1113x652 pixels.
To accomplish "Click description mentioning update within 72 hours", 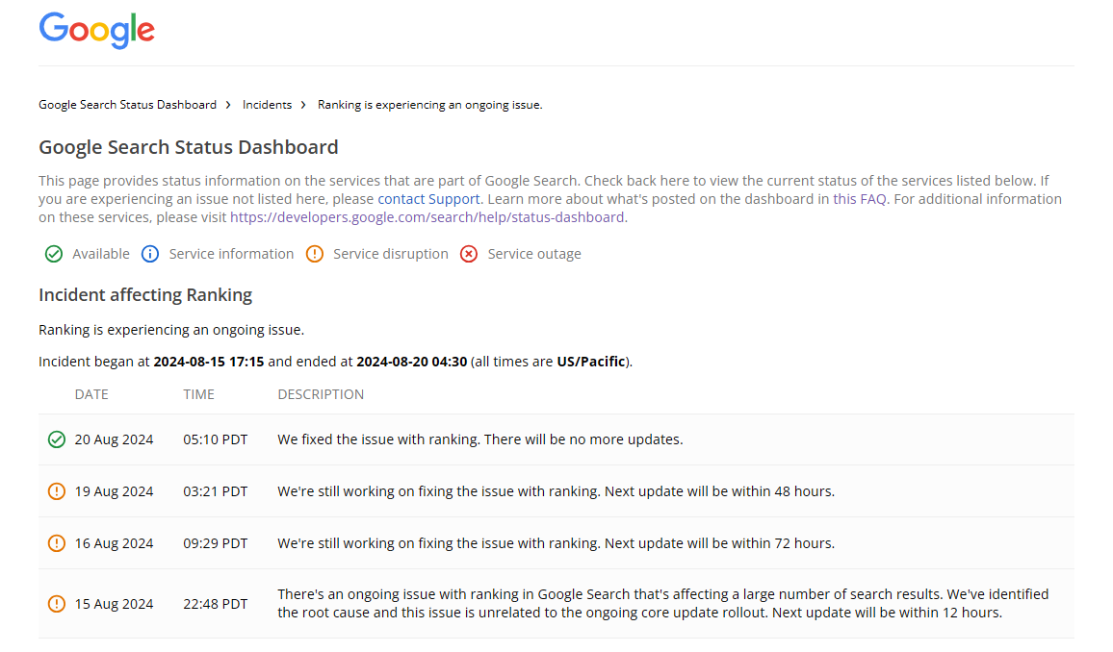I will [556, 543].
